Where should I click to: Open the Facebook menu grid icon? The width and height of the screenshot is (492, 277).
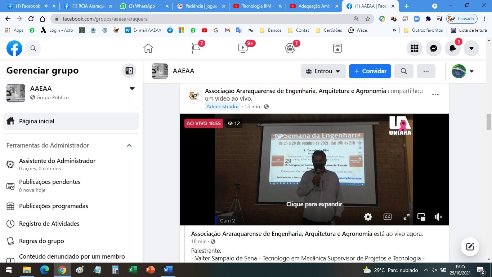pos(415,48)
